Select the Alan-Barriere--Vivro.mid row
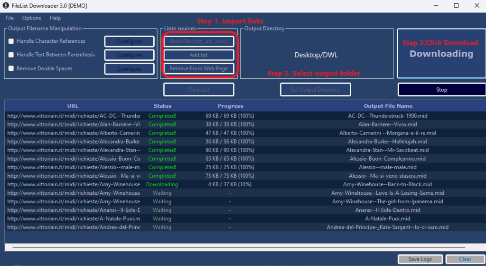This screenshot has width=486, height=266. (245, 124)
